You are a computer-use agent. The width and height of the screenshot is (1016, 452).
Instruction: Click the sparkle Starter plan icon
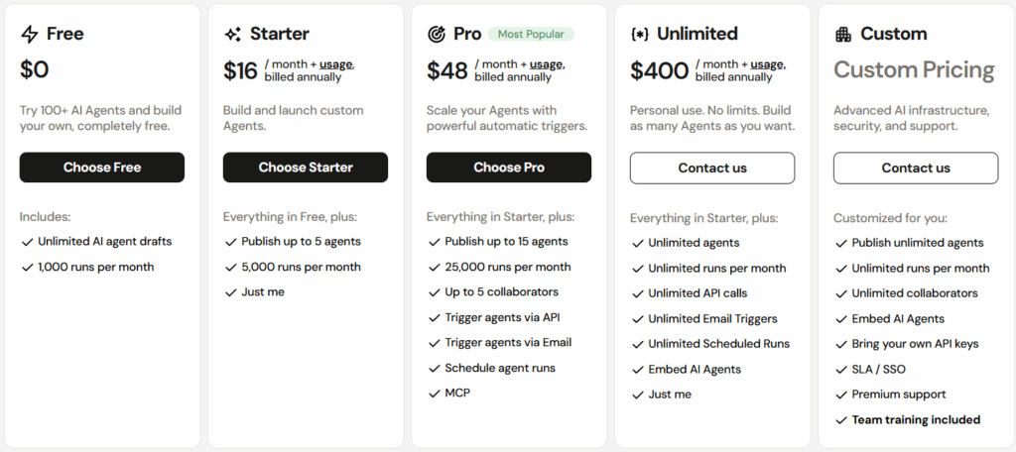[233, 35]
